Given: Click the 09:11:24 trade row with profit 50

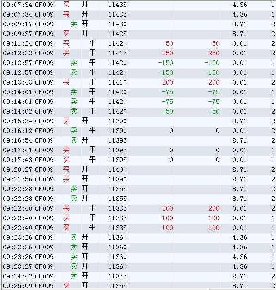Looking at the screenshot, I should point(139,44).
